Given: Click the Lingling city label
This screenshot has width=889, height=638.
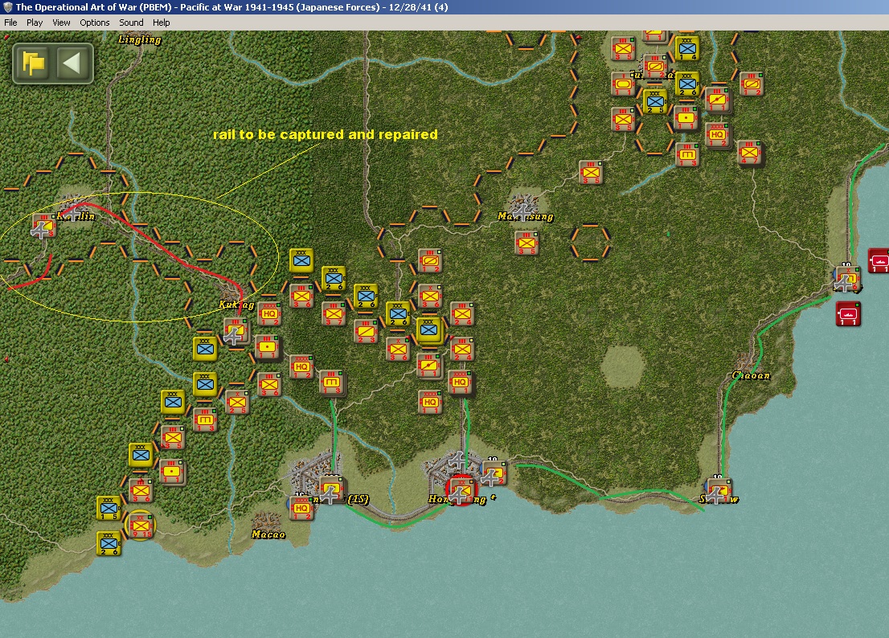Looking at the screenshot, I should (139, 39).
